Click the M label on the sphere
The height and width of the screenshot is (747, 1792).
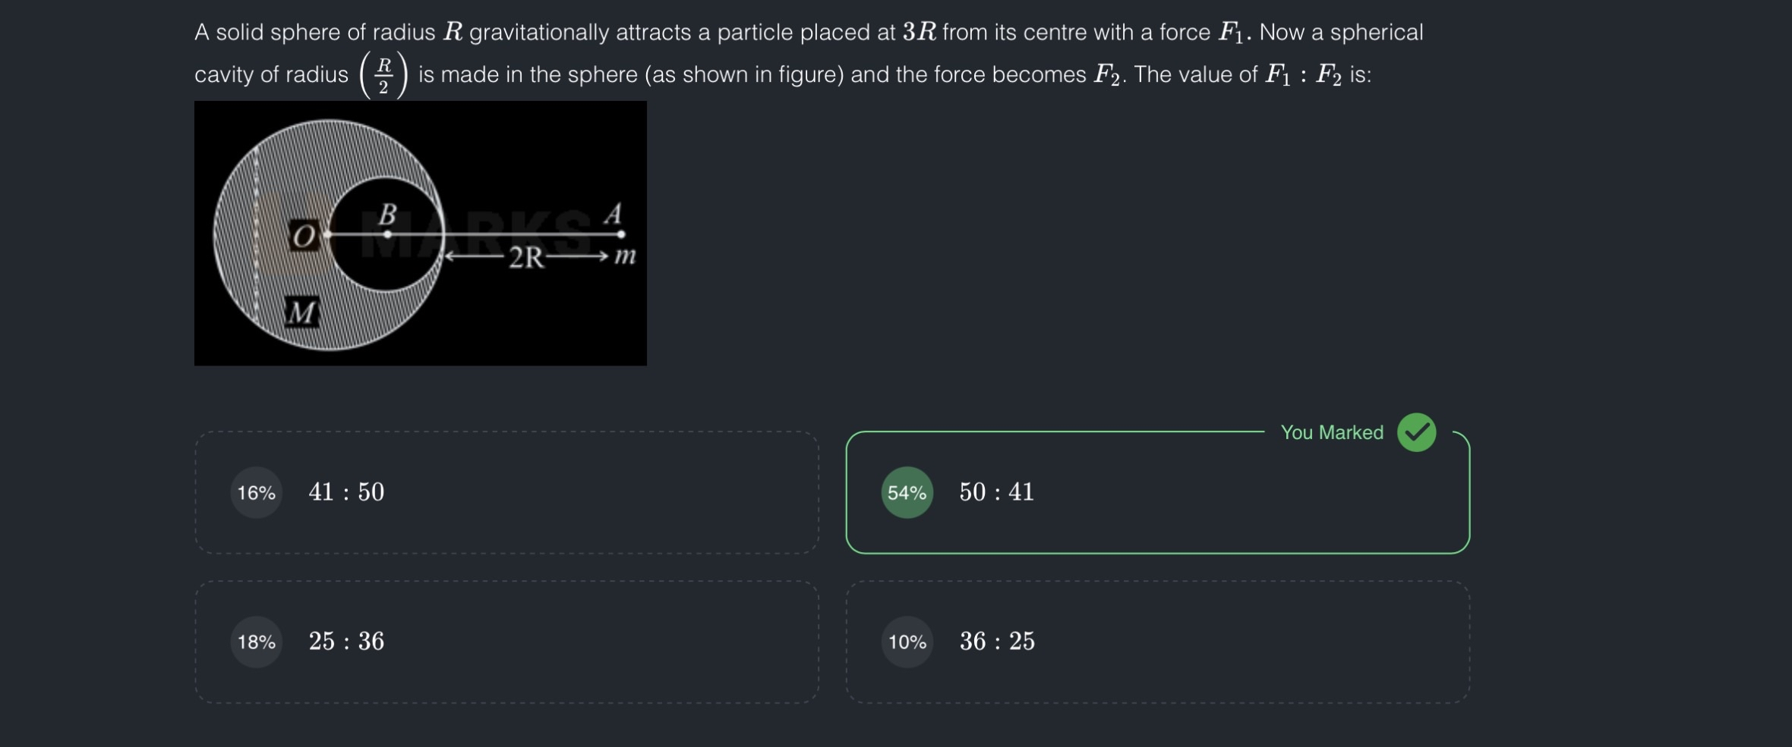click(x=301, y=312)
